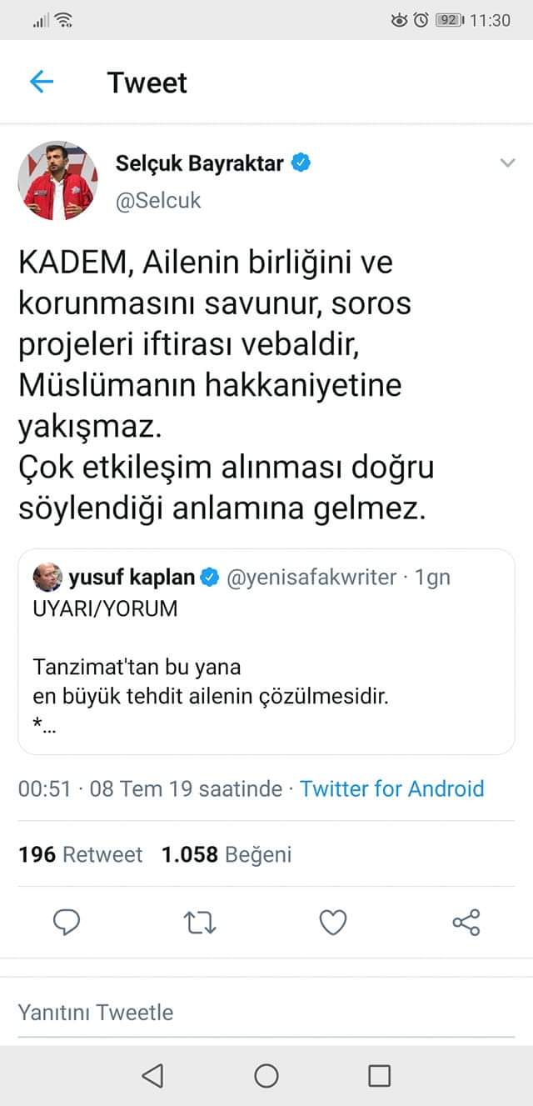Image resolution: width=533 pixels, height=1106 pixels.
Task: Click the Twitter for Android link
Action: [x=391, y=788]
